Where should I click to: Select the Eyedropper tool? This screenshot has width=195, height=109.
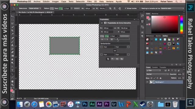12,34
